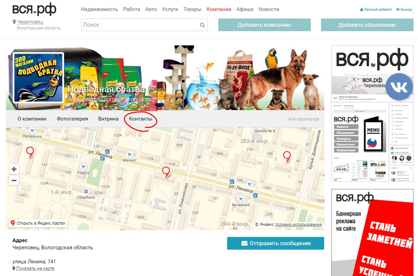Open the Услуги section
418x276 pixels.
coord(170,10)
